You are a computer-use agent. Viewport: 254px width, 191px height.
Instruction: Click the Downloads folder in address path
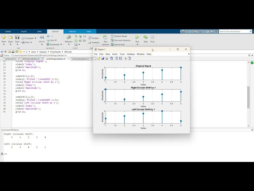point(56,52)
